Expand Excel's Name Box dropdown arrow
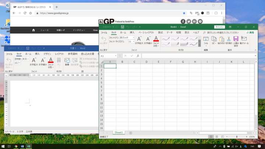The height and width of the screenshot is (149, 265). tap(116, 56)
